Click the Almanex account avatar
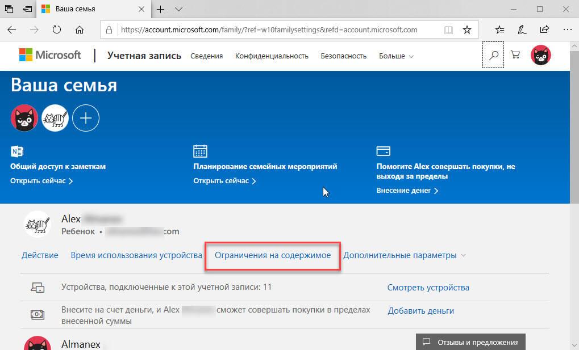 pos(38,343)
